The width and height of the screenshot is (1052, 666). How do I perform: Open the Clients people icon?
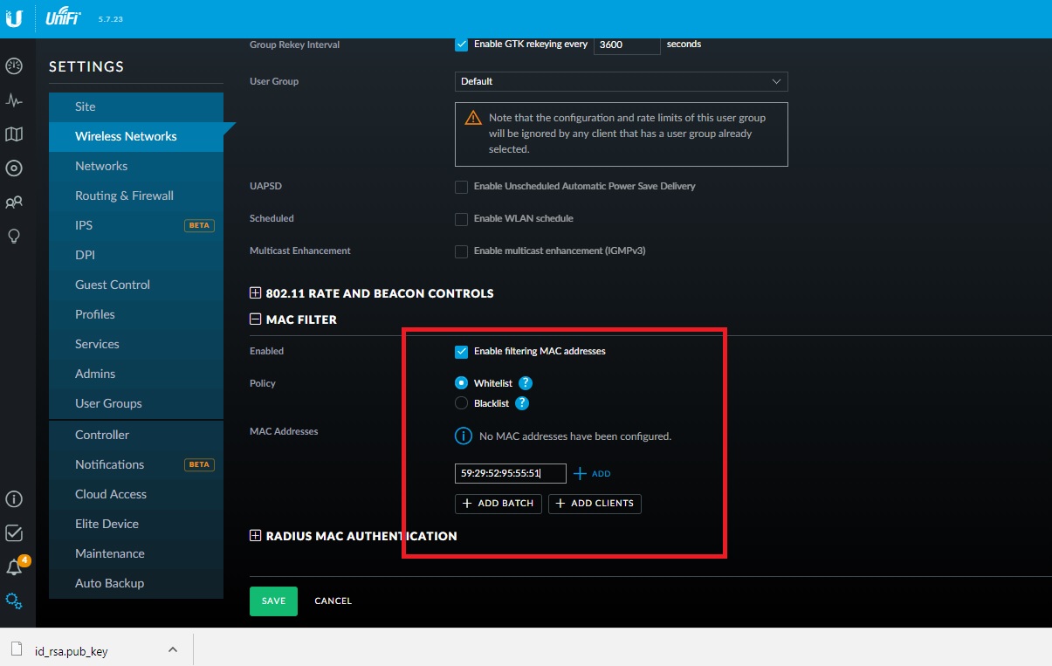[14, 203]
